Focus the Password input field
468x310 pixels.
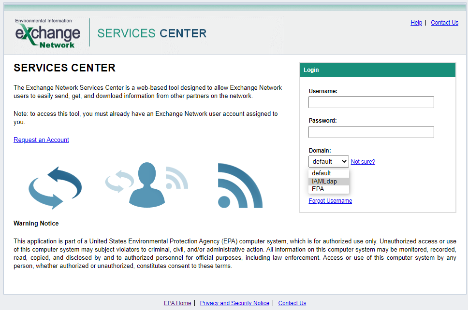coord(371,132)
